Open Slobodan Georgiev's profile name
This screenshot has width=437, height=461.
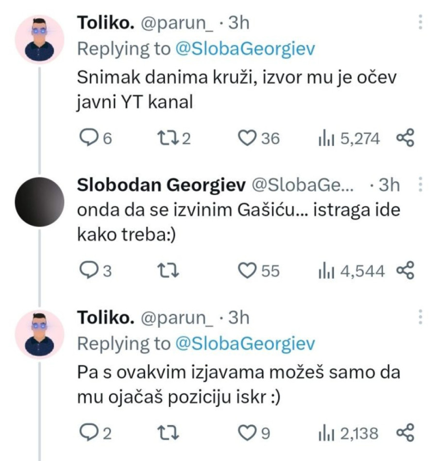tap(160, 185)
